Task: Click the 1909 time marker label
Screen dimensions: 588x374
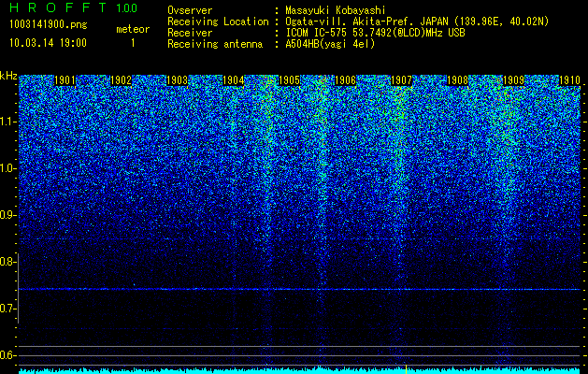Action: [514, 80]
